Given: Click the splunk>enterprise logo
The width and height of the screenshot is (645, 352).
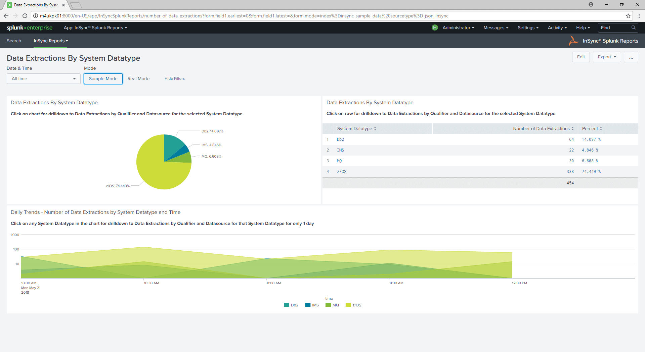Looking at the screenshot, I should click(x=29, y=28).
